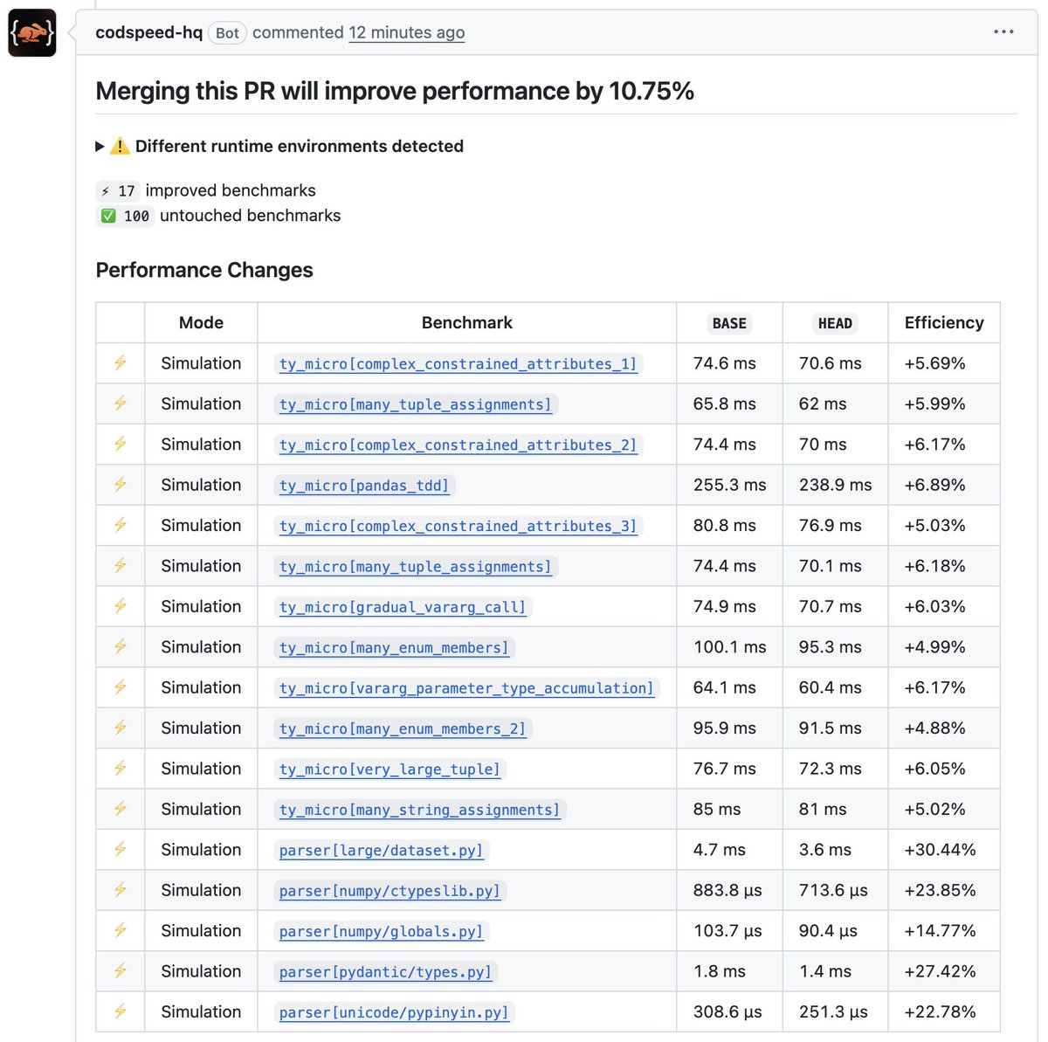Select the '255.3 ms' base cell
This screenshot has height=1042, width=1048.
click(730, 485)
